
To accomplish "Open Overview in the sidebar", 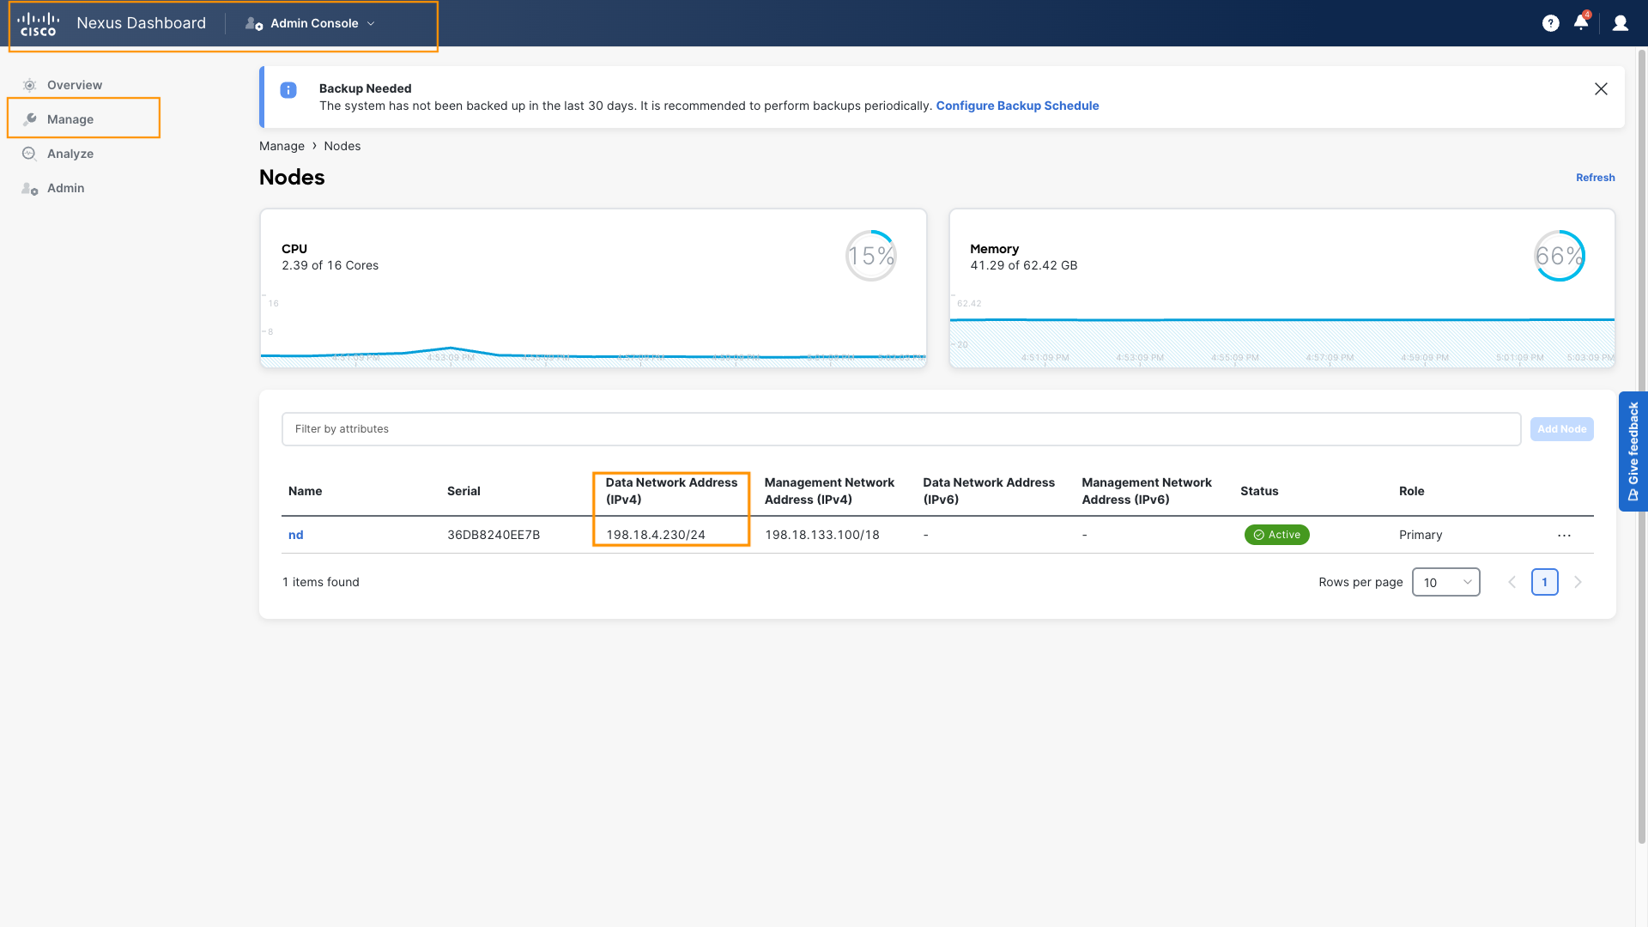I will click(x=75, y=85).
